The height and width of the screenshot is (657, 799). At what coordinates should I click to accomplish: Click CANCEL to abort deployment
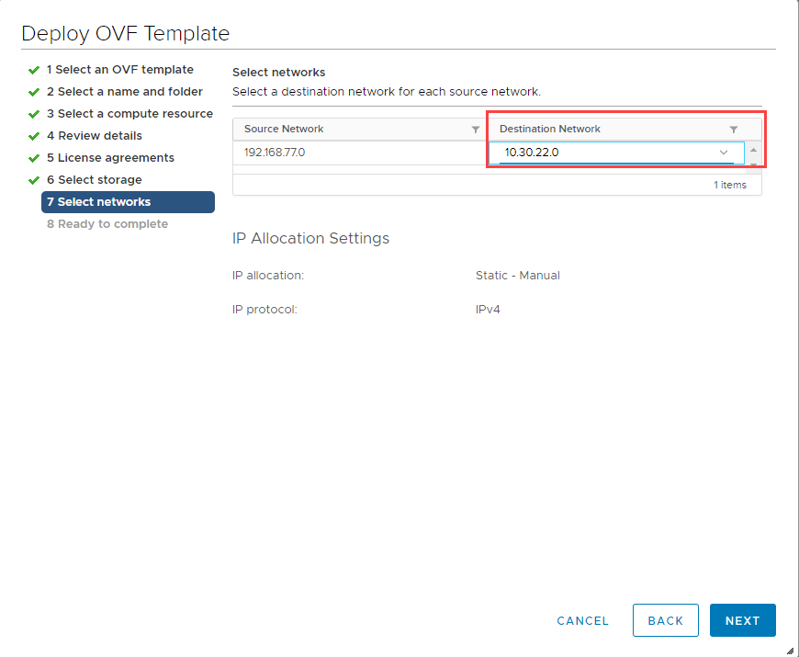coord(582,620)
